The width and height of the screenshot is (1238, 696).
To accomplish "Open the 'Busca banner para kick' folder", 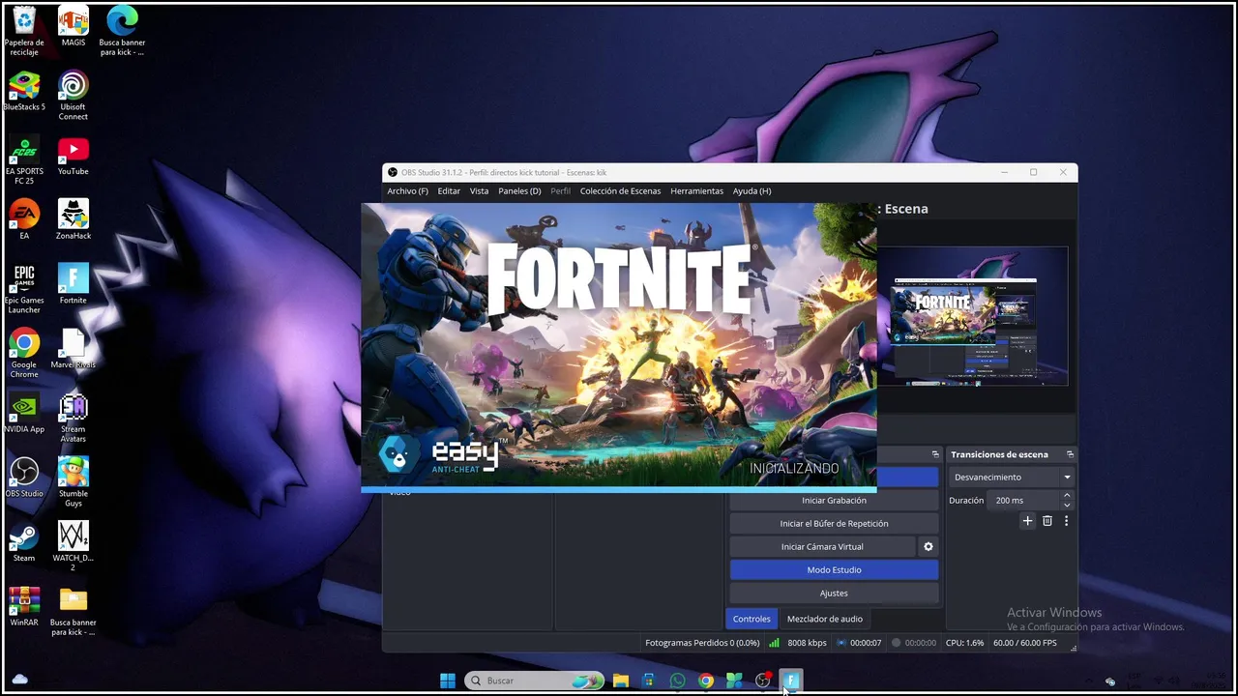I will pyautogui.click(x=73, y=612).
